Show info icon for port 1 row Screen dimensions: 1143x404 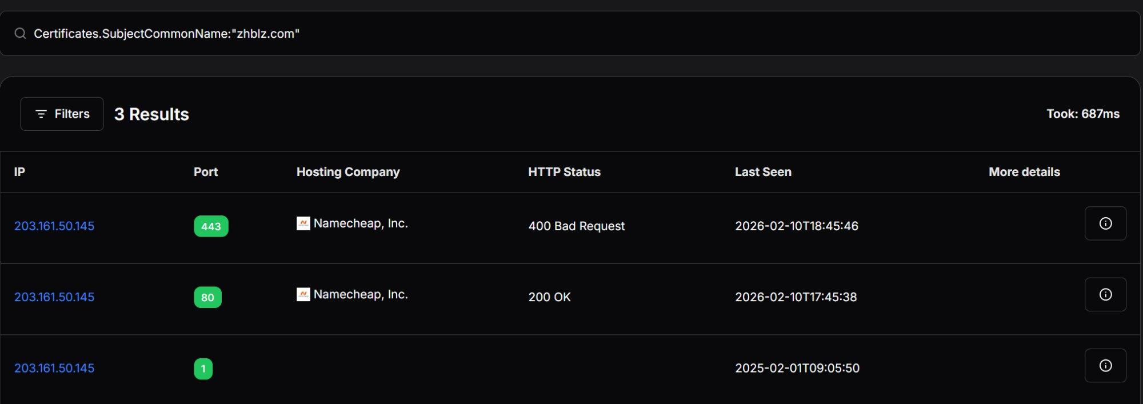click(x=1105, y=366)
